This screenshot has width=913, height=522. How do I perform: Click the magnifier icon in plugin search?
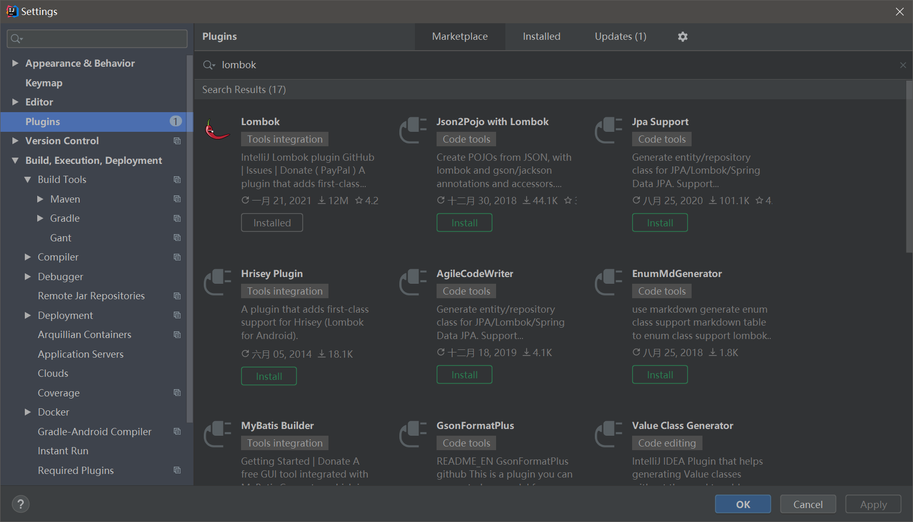209,65
